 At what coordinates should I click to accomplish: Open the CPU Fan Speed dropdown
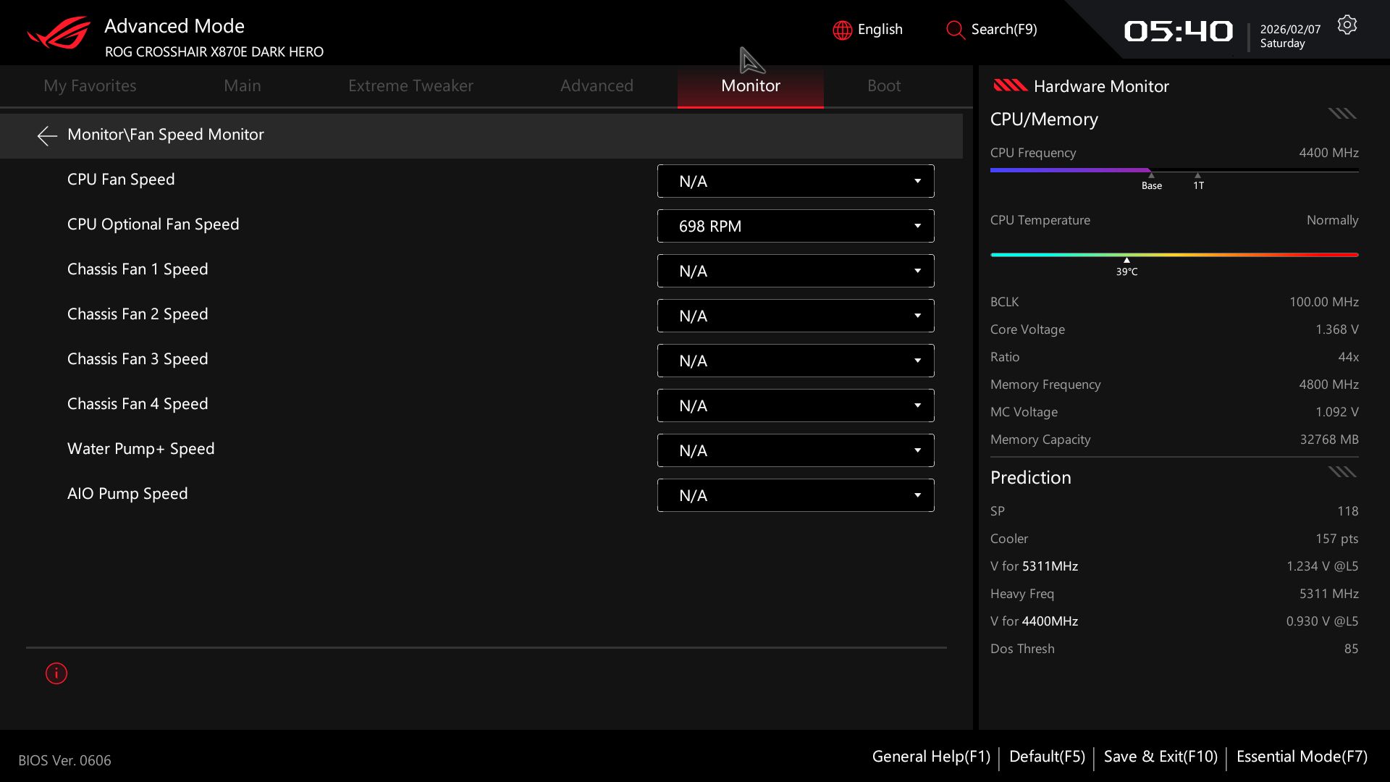tap(795, 181)
